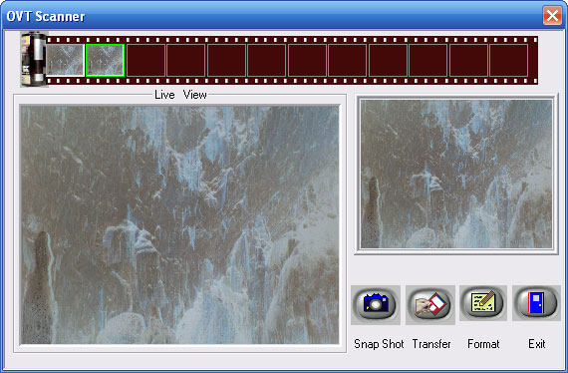The width and height of the screenshot is (568, 373).
Task: Select the first filmstrip thumbnail
Action: tap(65, 60)
